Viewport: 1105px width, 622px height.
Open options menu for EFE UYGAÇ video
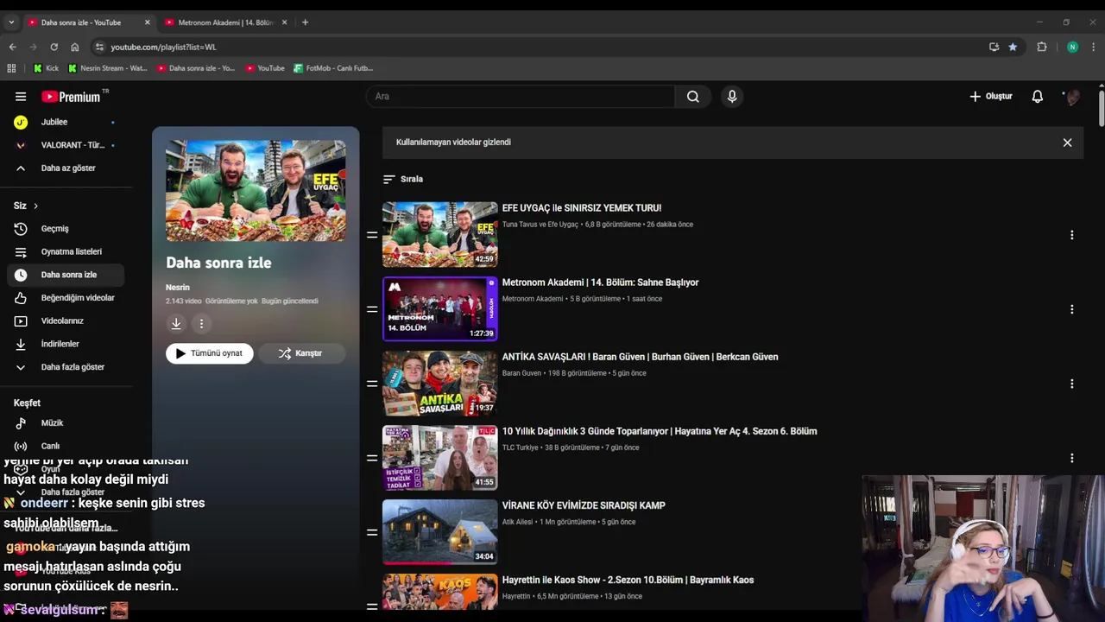point(1071,235)
